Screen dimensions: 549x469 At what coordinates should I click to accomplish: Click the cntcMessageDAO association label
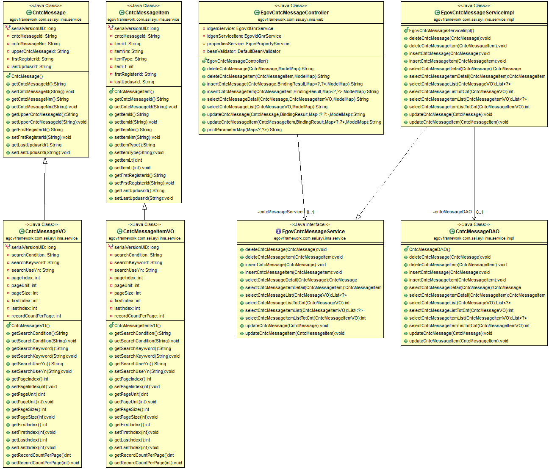click(452, 212)
